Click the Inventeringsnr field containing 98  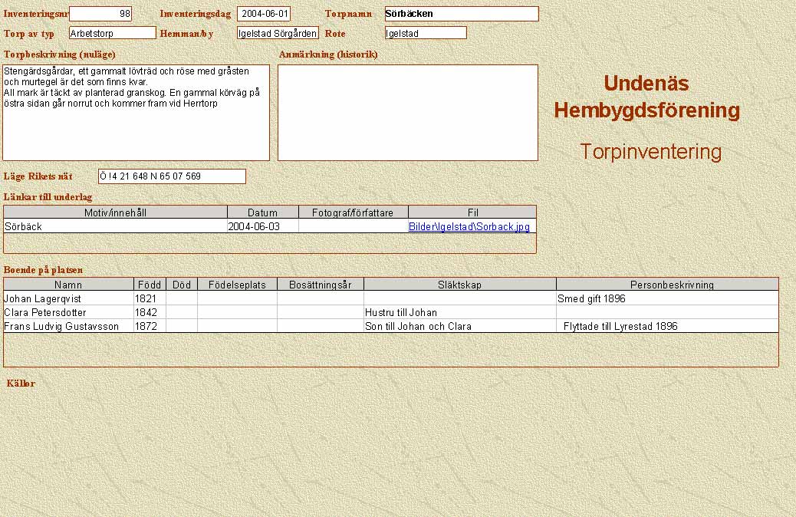click(100, 14)
